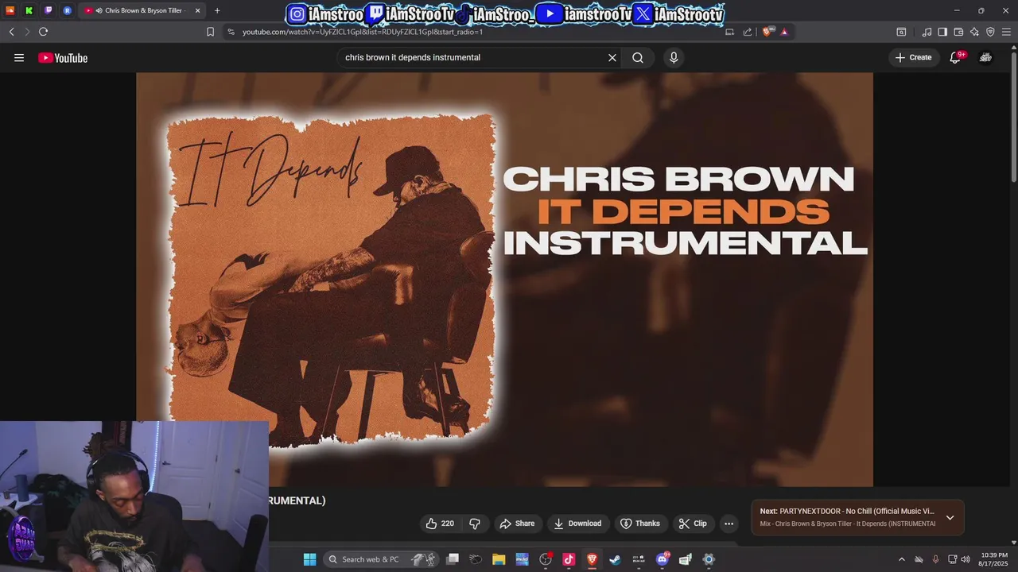This screenshot has height=572, width=1018.
Task: Open Leo AI assistant icon
Action: [974, 32]
